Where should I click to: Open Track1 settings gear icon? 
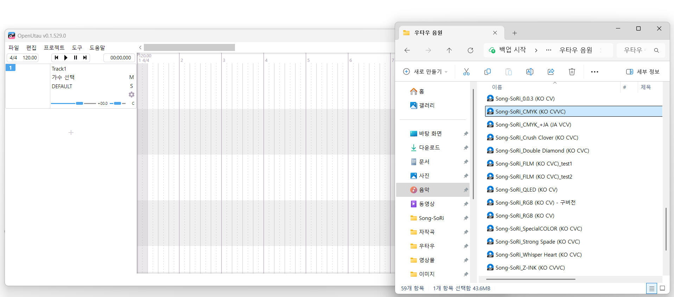tap(132, 95)
